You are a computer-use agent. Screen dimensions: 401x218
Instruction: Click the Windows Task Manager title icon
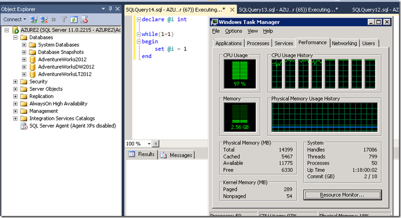(214, 22)
